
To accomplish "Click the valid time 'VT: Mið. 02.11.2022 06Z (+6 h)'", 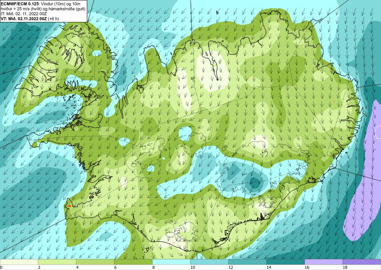I will click(x=30, y=18).
